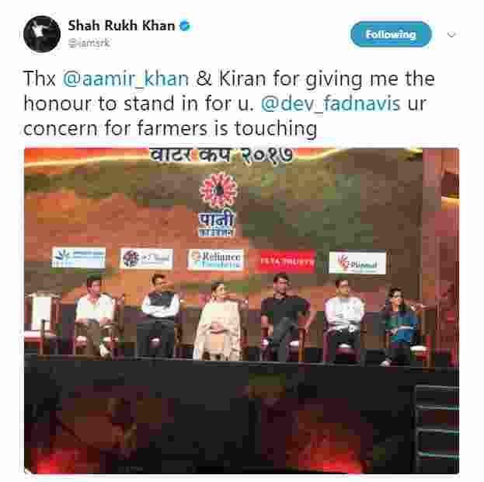Click the seated man in the black shirt
Viewport: 484px width, 482px height.
pyautogui.click(x=284, y=318)
